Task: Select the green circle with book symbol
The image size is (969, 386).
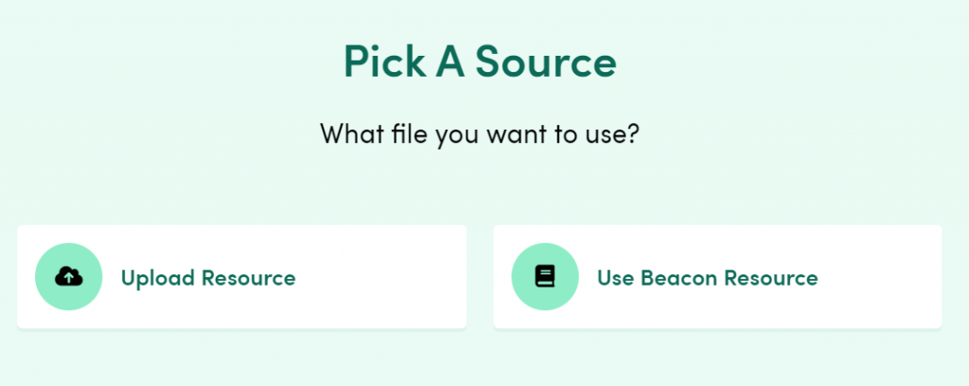Action: pos(544,277)
